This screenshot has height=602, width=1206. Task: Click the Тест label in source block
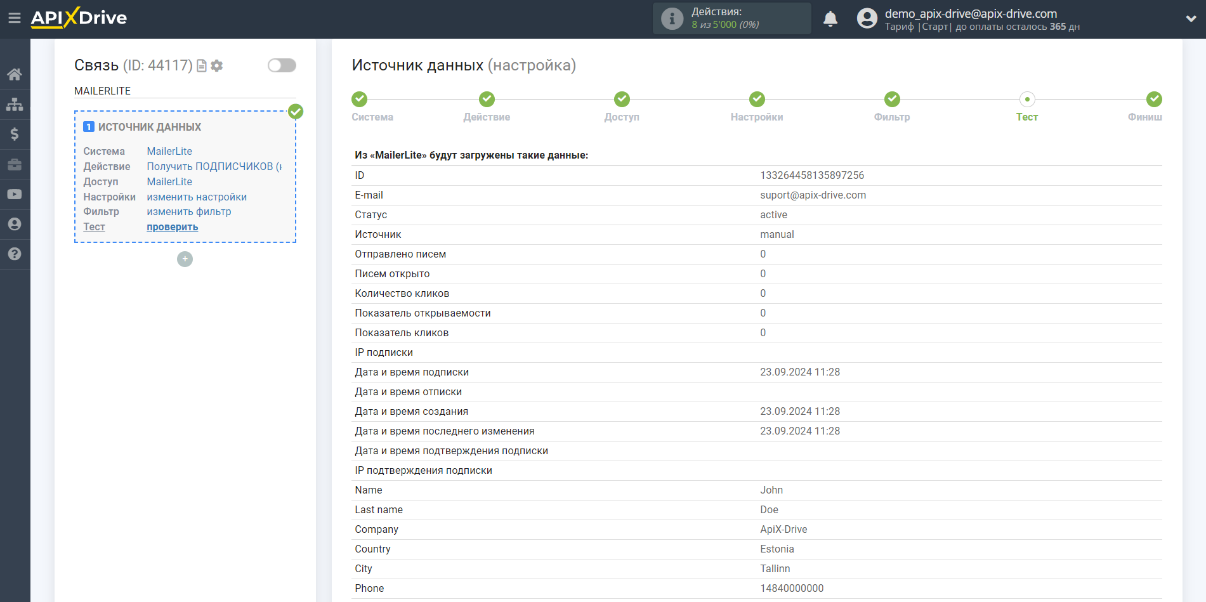coord(94,226)
